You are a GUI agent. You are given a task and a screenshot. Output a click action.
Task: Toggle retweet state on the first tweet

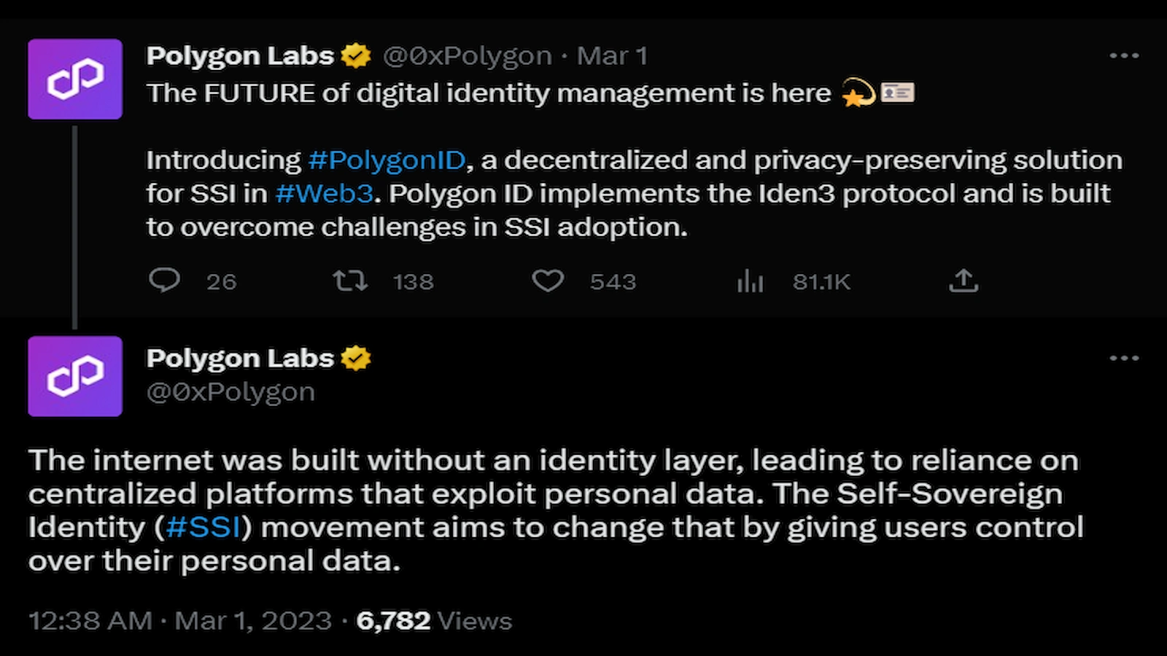coord(351,281)
